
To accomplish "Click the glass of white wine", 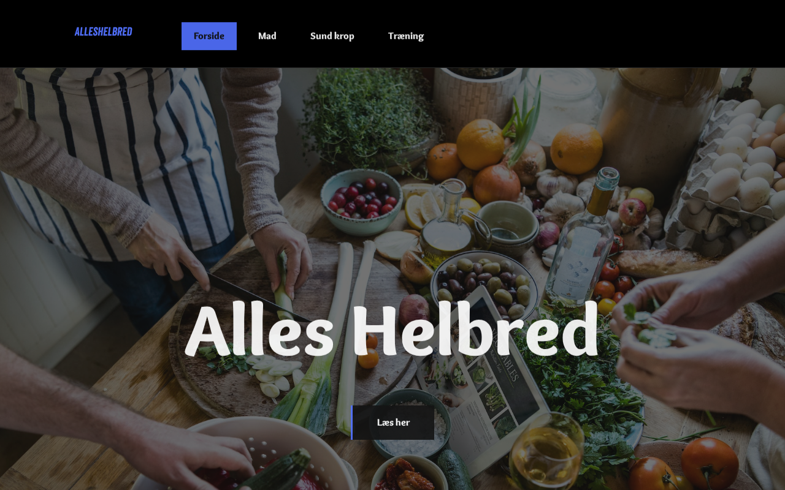I will tap(546, 452).
